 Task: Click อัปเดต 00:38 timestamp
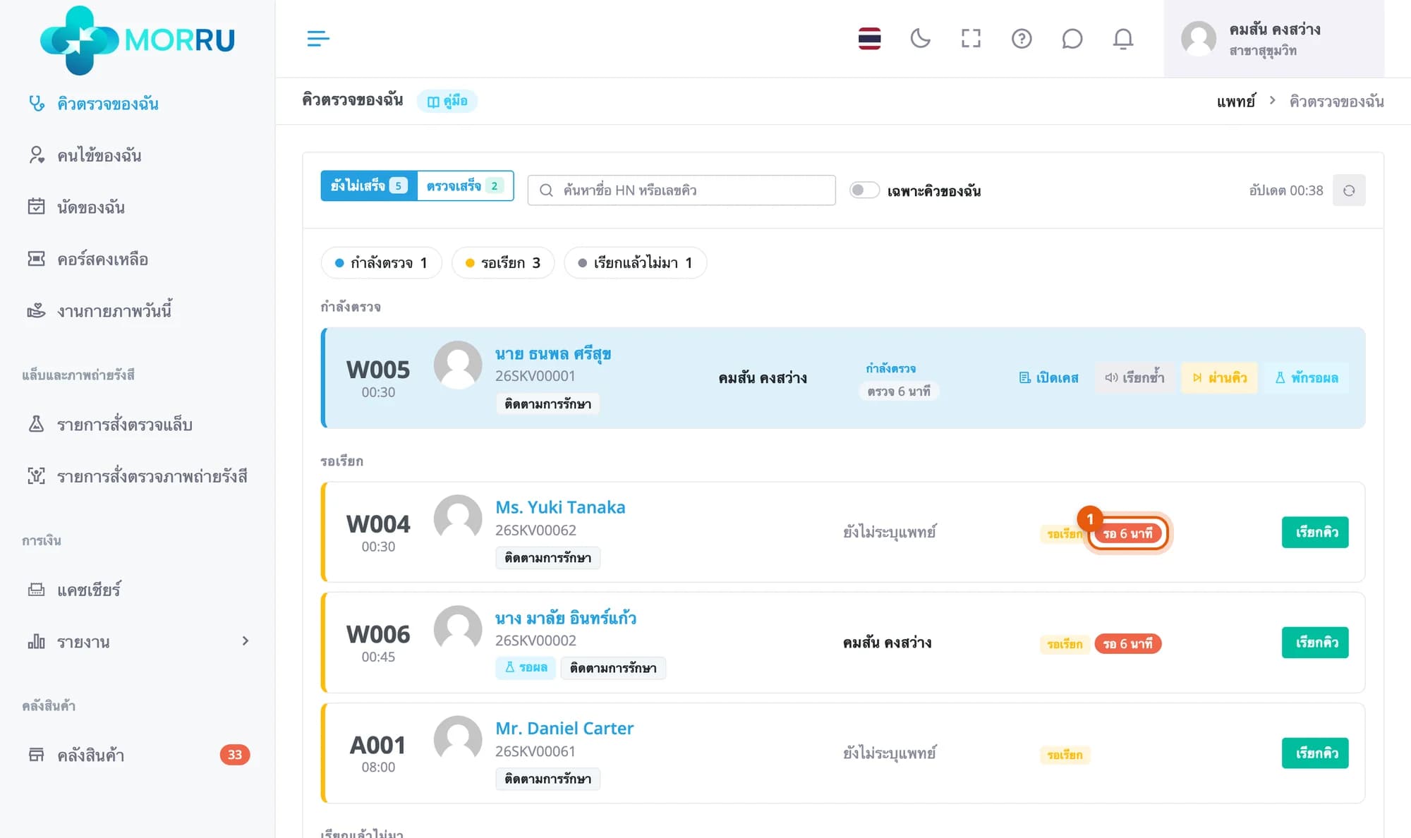[x=1286, y=190]
